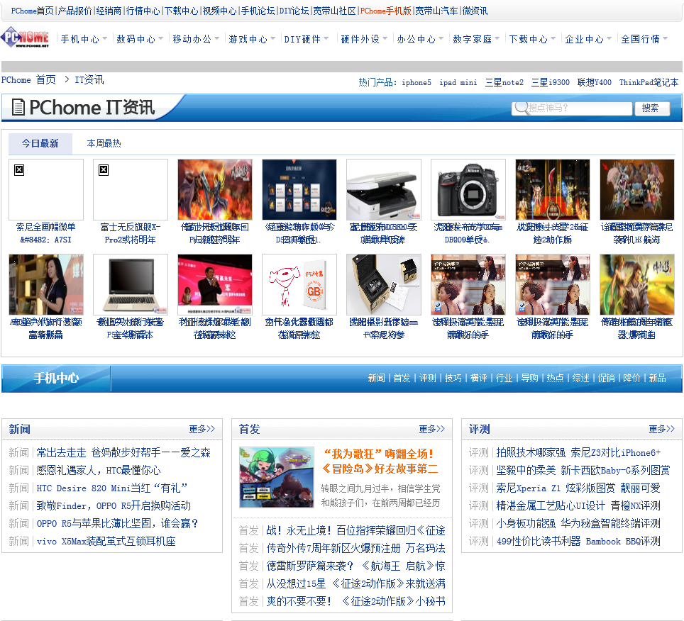684x621 pixels.
Task: Open news 感恩礼遇家人，HTC最懂你心
Action: [99, 470]
